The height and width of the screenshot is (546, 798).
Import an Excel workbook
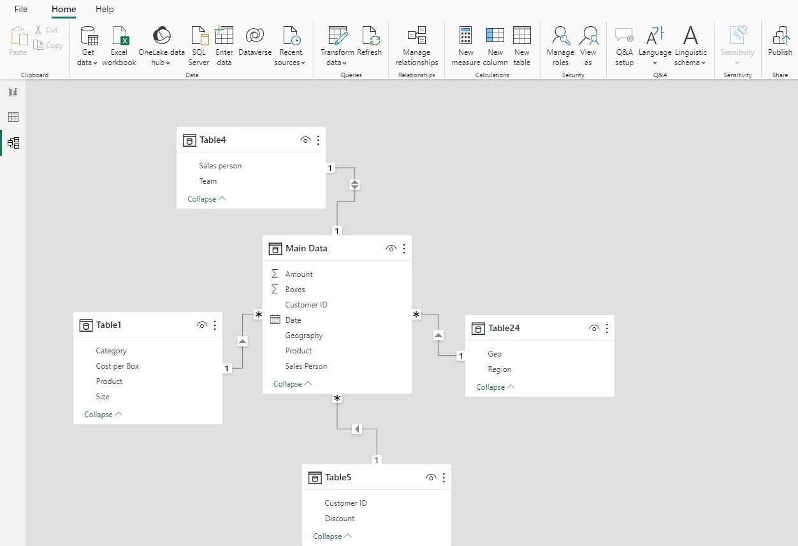pos(119,46)
